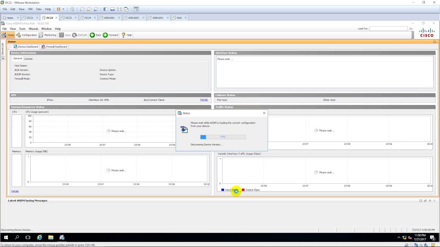Toggle the VMware library sidebar icon

106,9
